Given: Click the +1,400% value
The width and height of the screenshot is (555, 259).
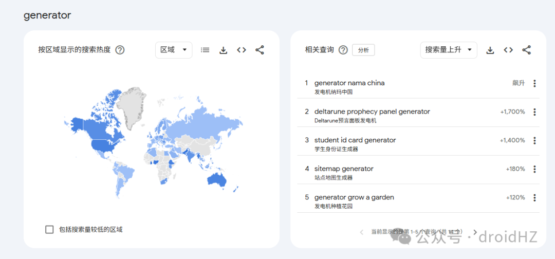Looking at the screenshot, I should tap(512, 140).
